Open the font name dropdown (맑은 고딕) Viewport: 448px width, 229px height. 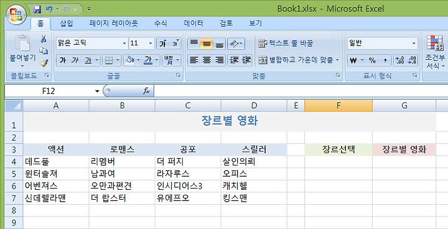[124, 44]
